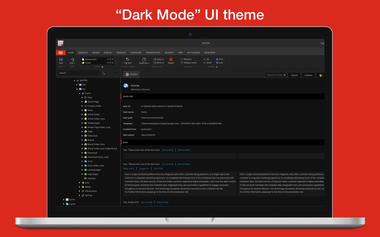
Task: Click the Show editor link
Action: tap(129, 169)
